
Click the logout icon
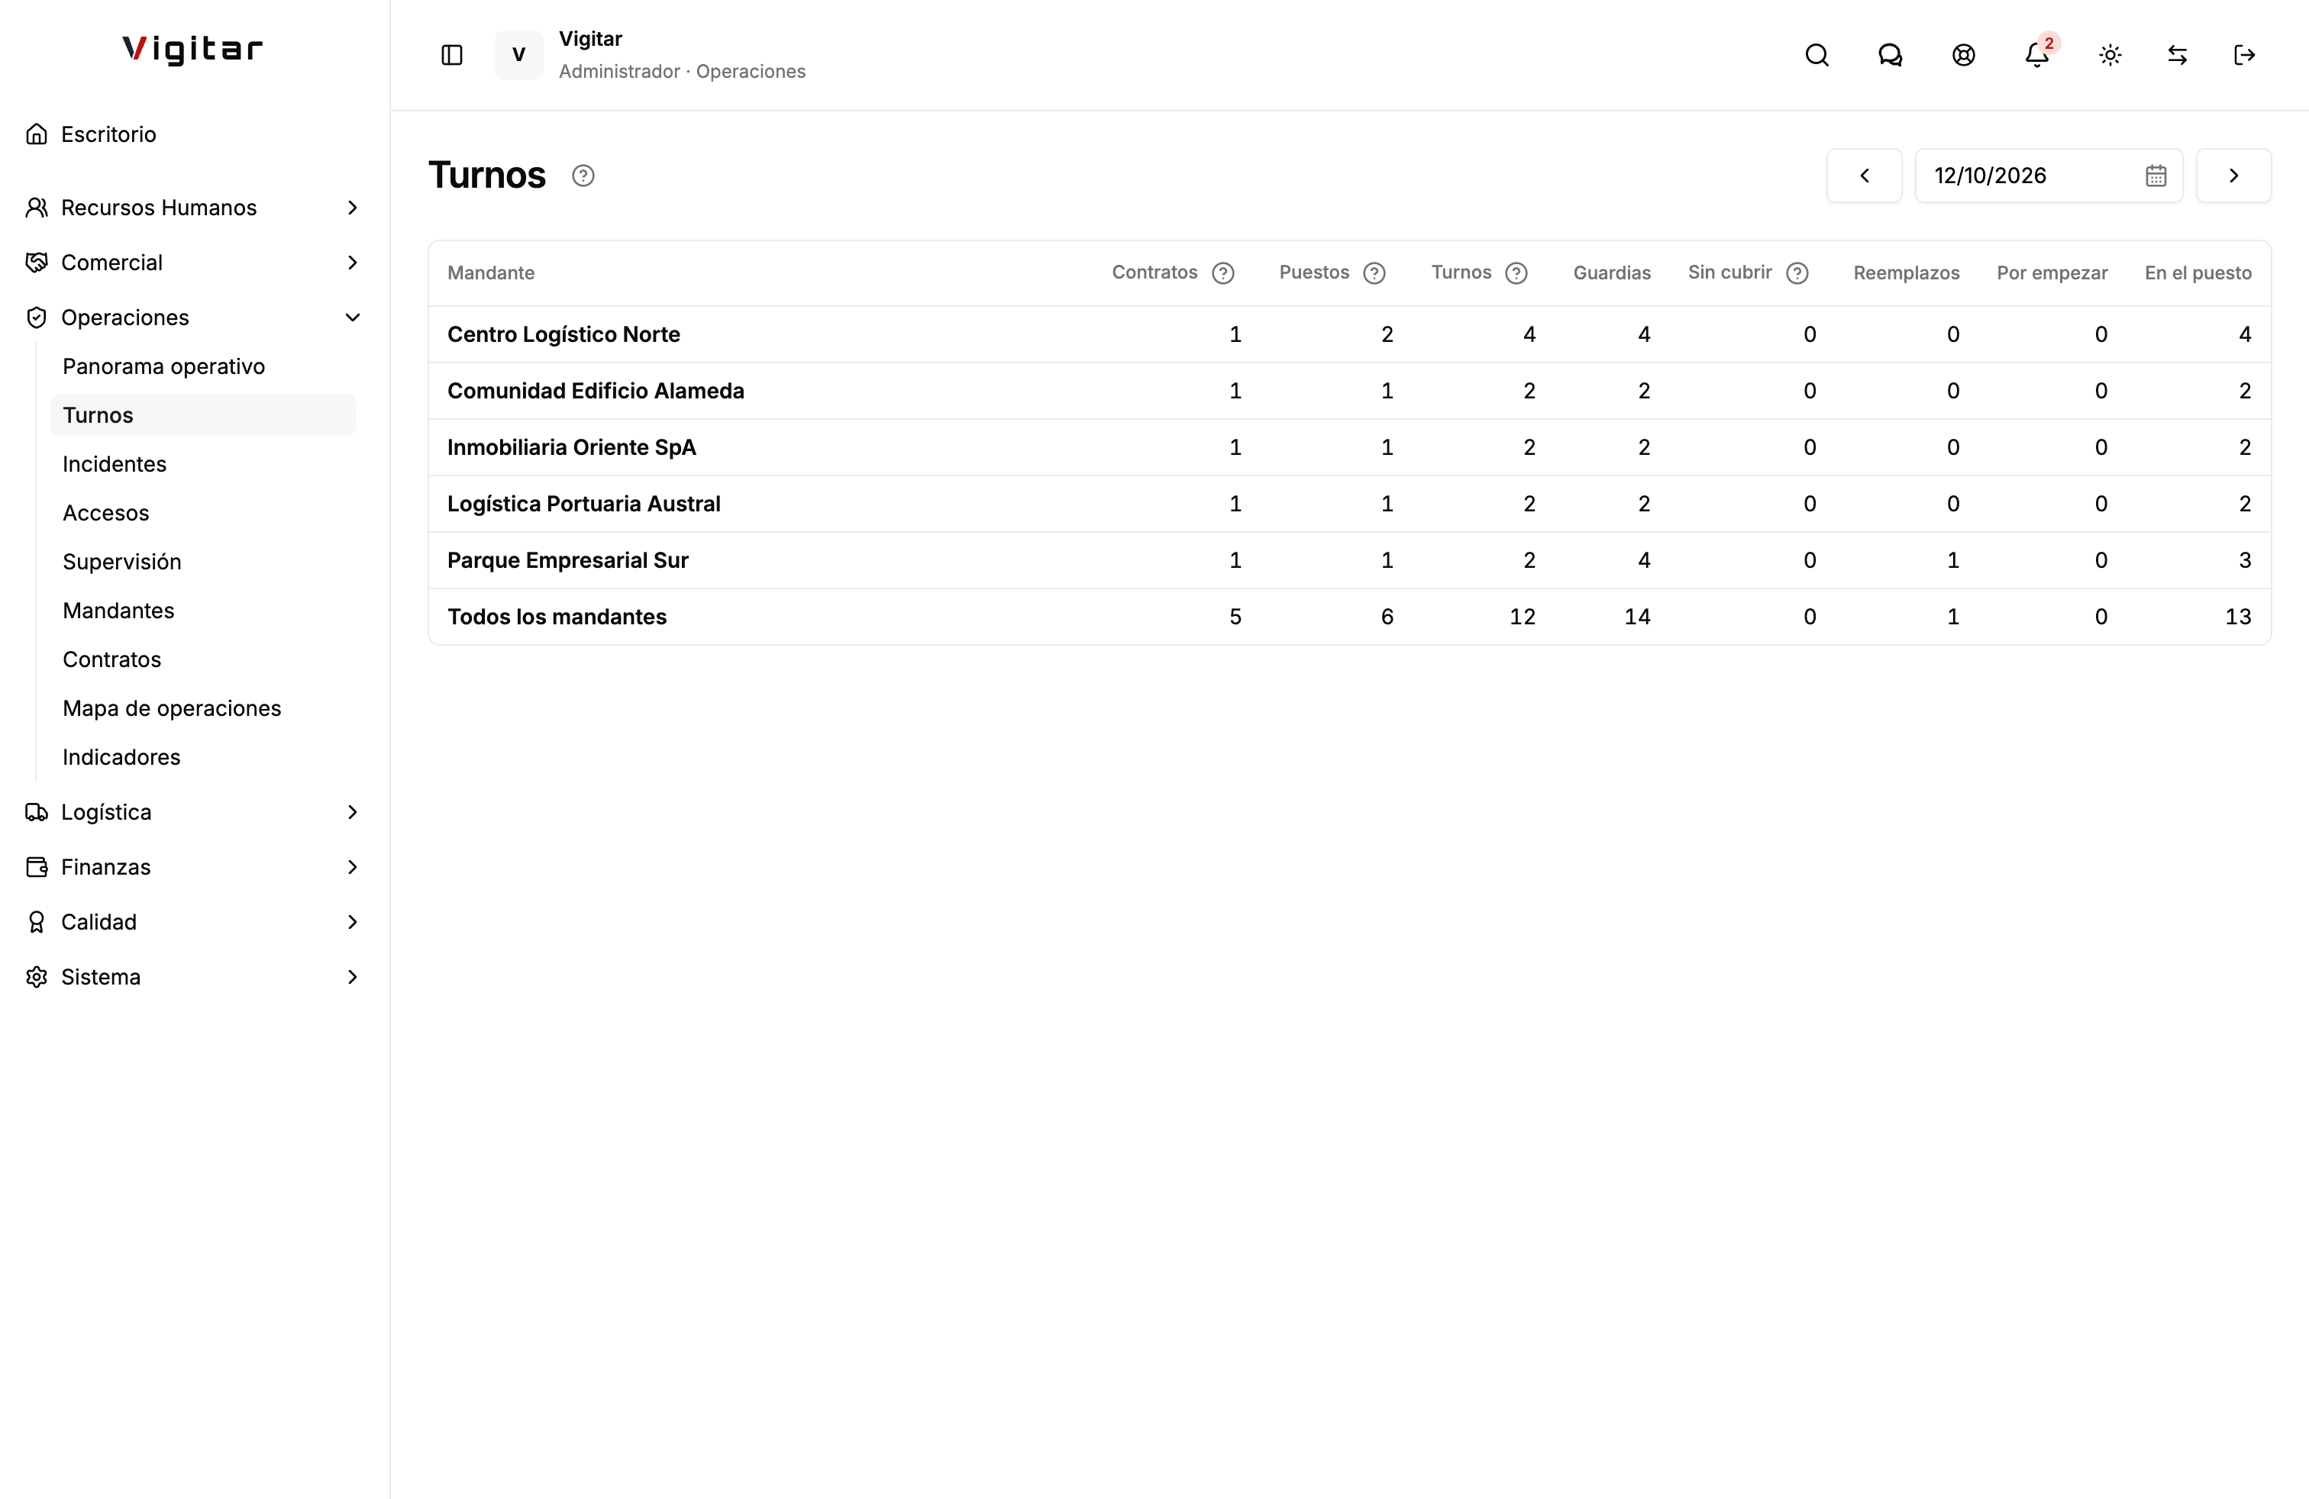tap(2244, 55)
